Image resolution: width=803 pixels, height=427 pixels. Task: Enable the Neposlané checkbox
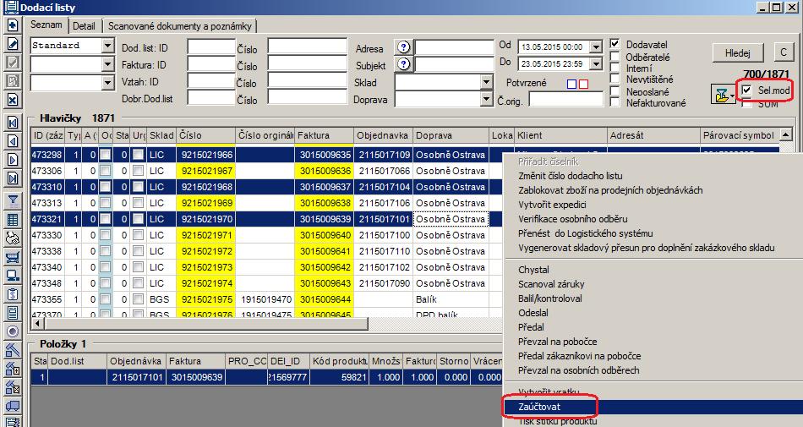[x=615, y=90]
